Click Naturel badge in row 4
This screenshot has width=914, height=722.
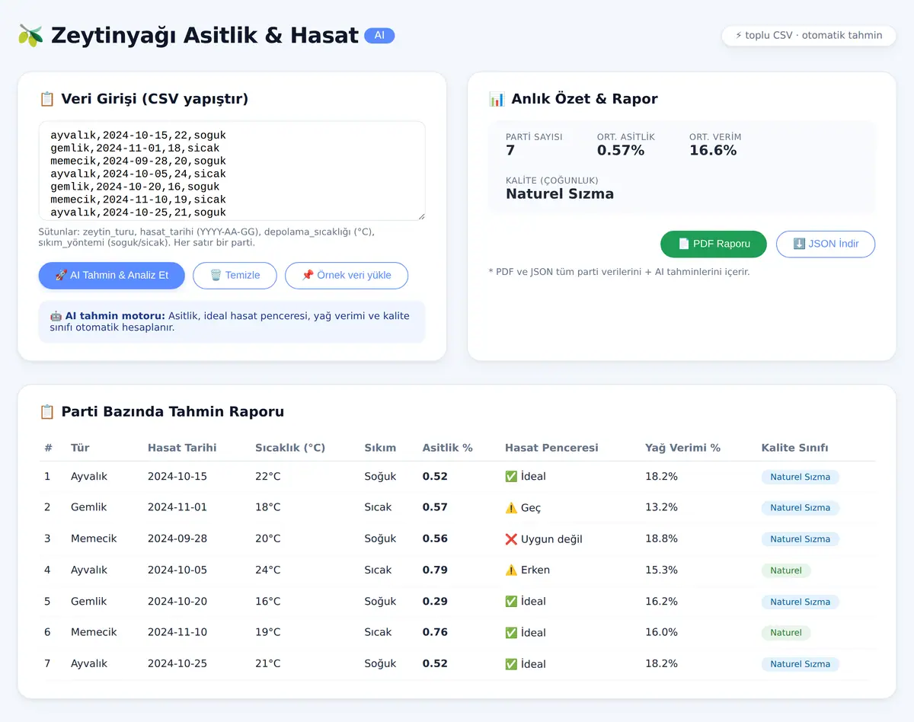[x=786, y=570]
